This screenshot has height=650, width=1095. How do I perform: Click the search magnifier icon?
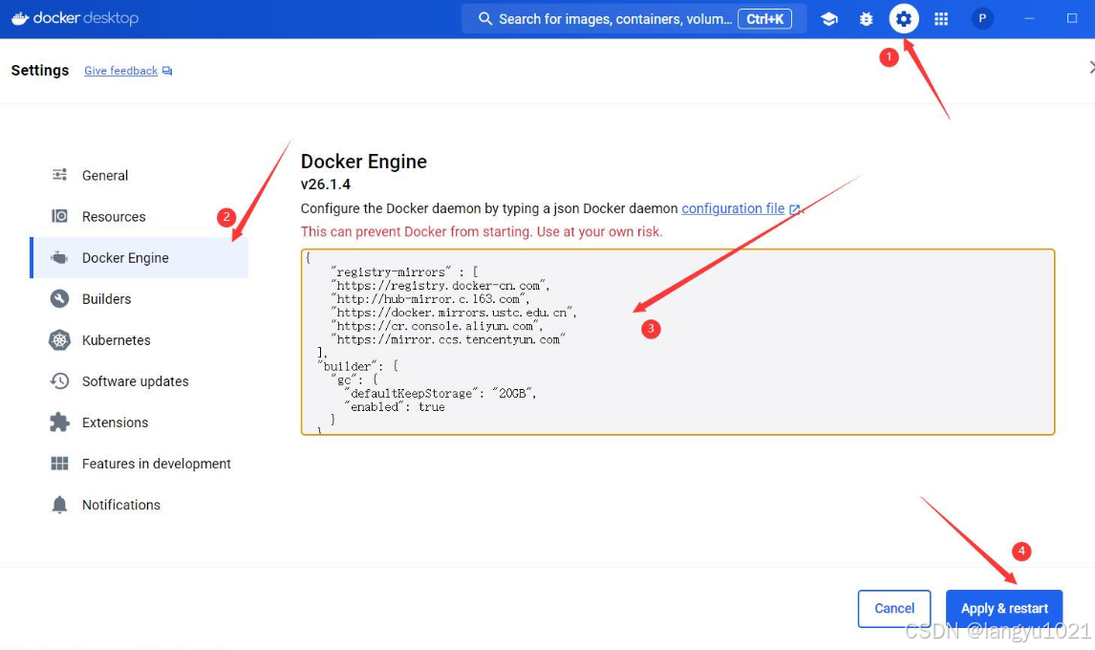pos(484,19)
